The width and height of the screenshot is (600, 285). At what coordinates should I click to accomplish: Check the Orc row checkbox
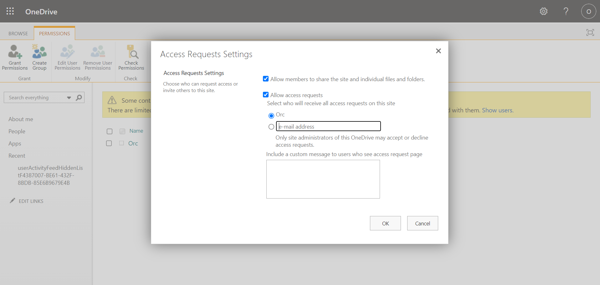point(109,143)
